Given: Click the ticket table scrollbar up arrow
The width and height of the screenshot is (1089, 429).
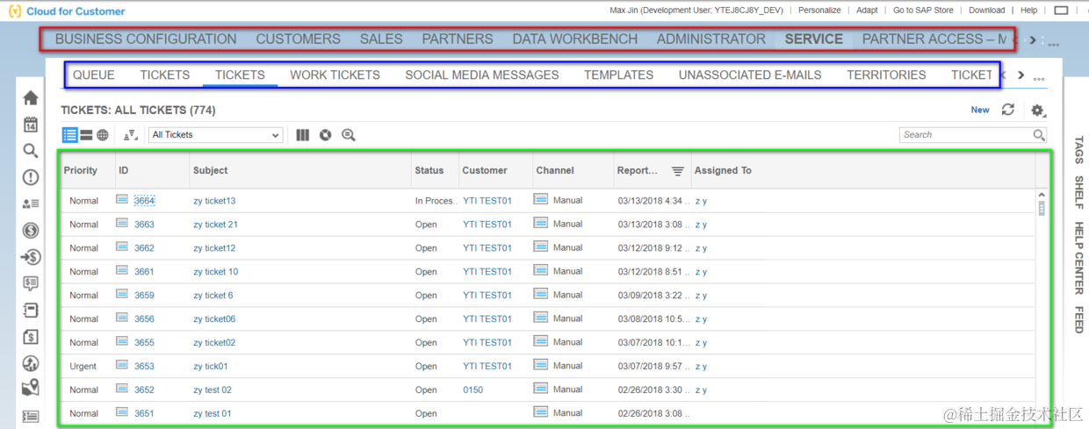Looking at the screenshot, I should tap(1042, 195).
